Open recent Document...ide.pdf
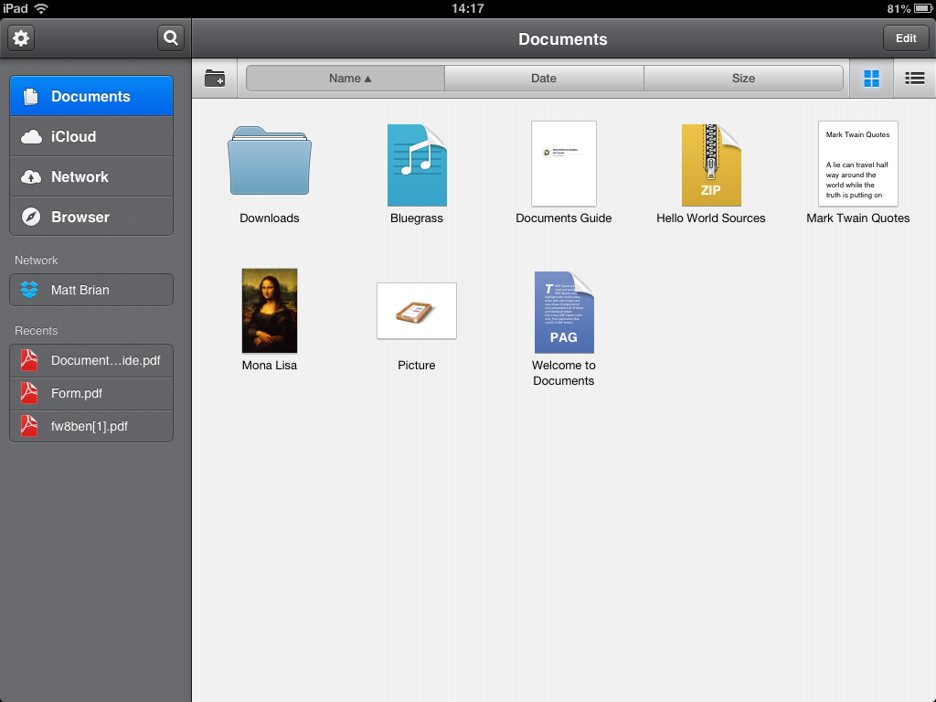Image resolution: width=936 pixels, height=702 pixels. coord(91,360)
